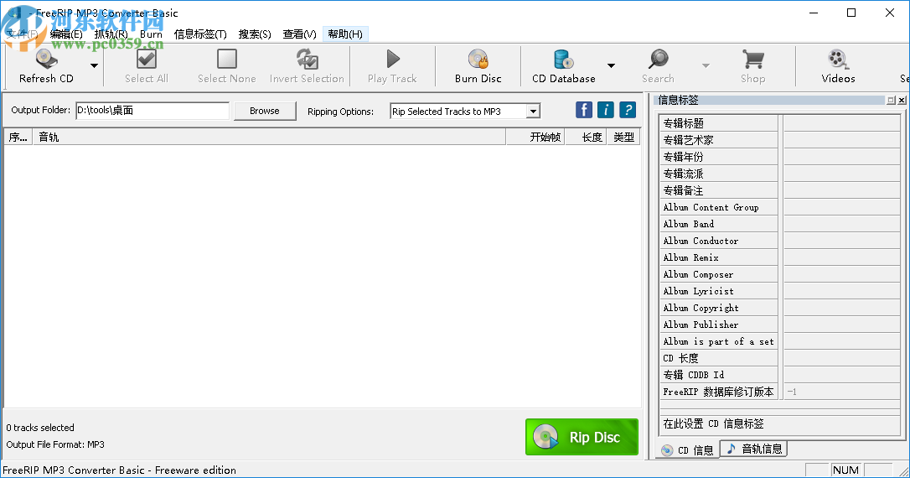Open the 帮助(H) menu
This screenshot has width=910, height=478.
[x=345, y=34]
